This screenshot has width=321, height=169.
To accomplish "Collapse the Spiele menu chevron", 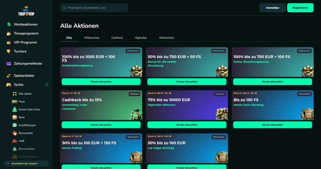I will click(x=47, y=85).
